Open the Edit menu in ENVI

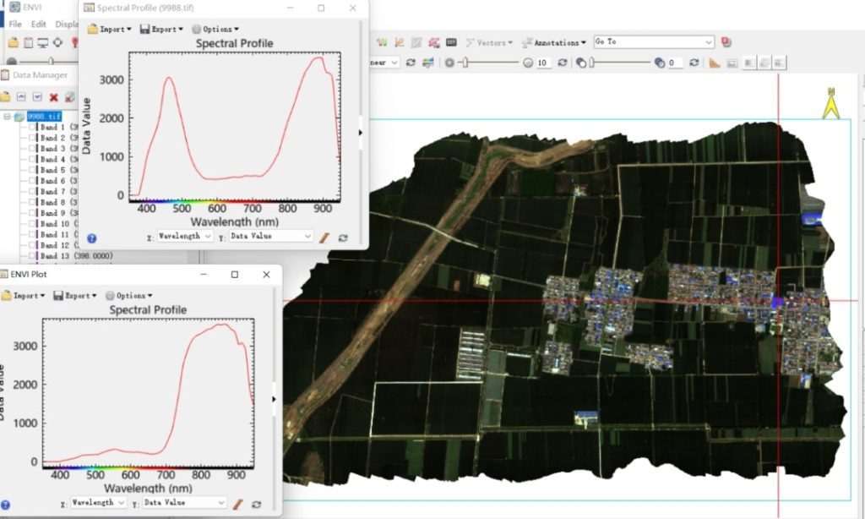[39, 24]
